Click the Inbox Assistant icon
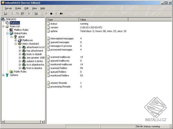 tap(20, 44)
